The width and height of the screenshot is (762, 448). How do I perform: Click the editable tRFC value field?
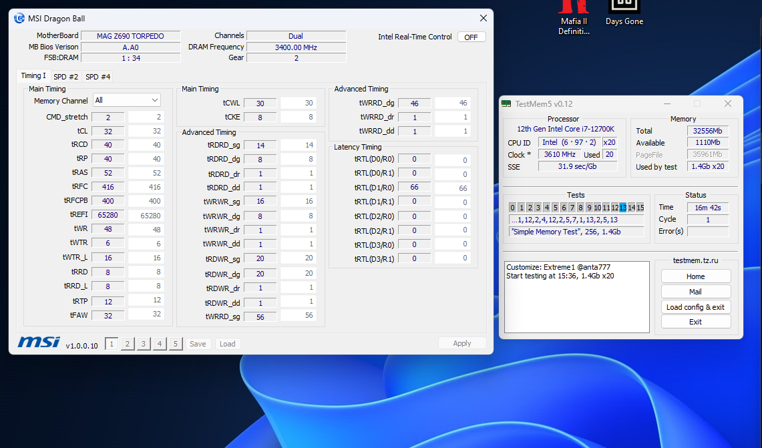pyautogui.click(x=146, y=187)
